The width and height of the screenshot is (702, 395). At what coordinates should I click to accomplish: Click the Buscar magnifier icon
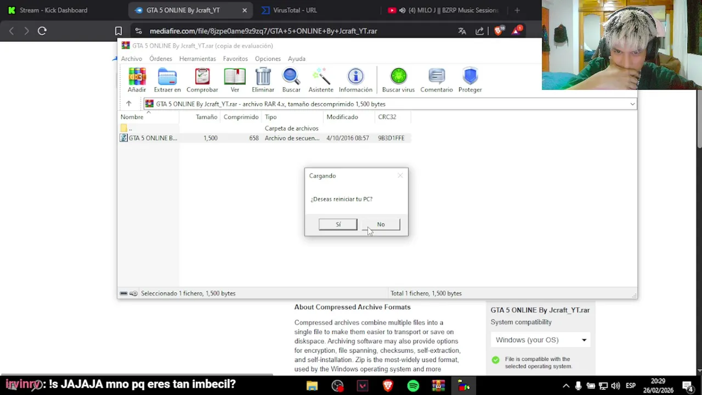[x=291, y=80]
